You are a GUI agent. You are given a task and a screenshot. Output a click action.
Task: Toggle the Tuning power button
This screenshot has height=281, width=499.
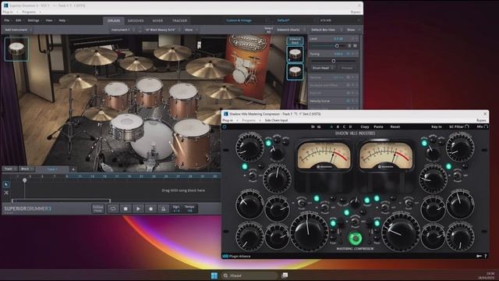click(x=348, y=54)
